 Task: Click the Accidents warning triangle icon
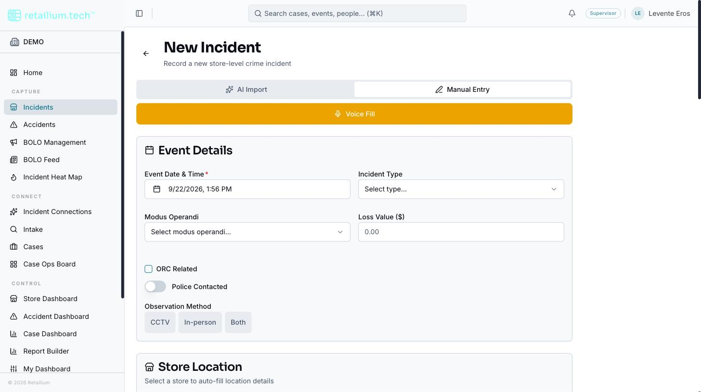(14, 125)
